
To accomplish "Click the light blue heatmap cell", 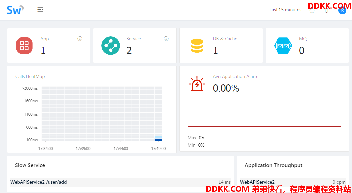I will (158, 137).
